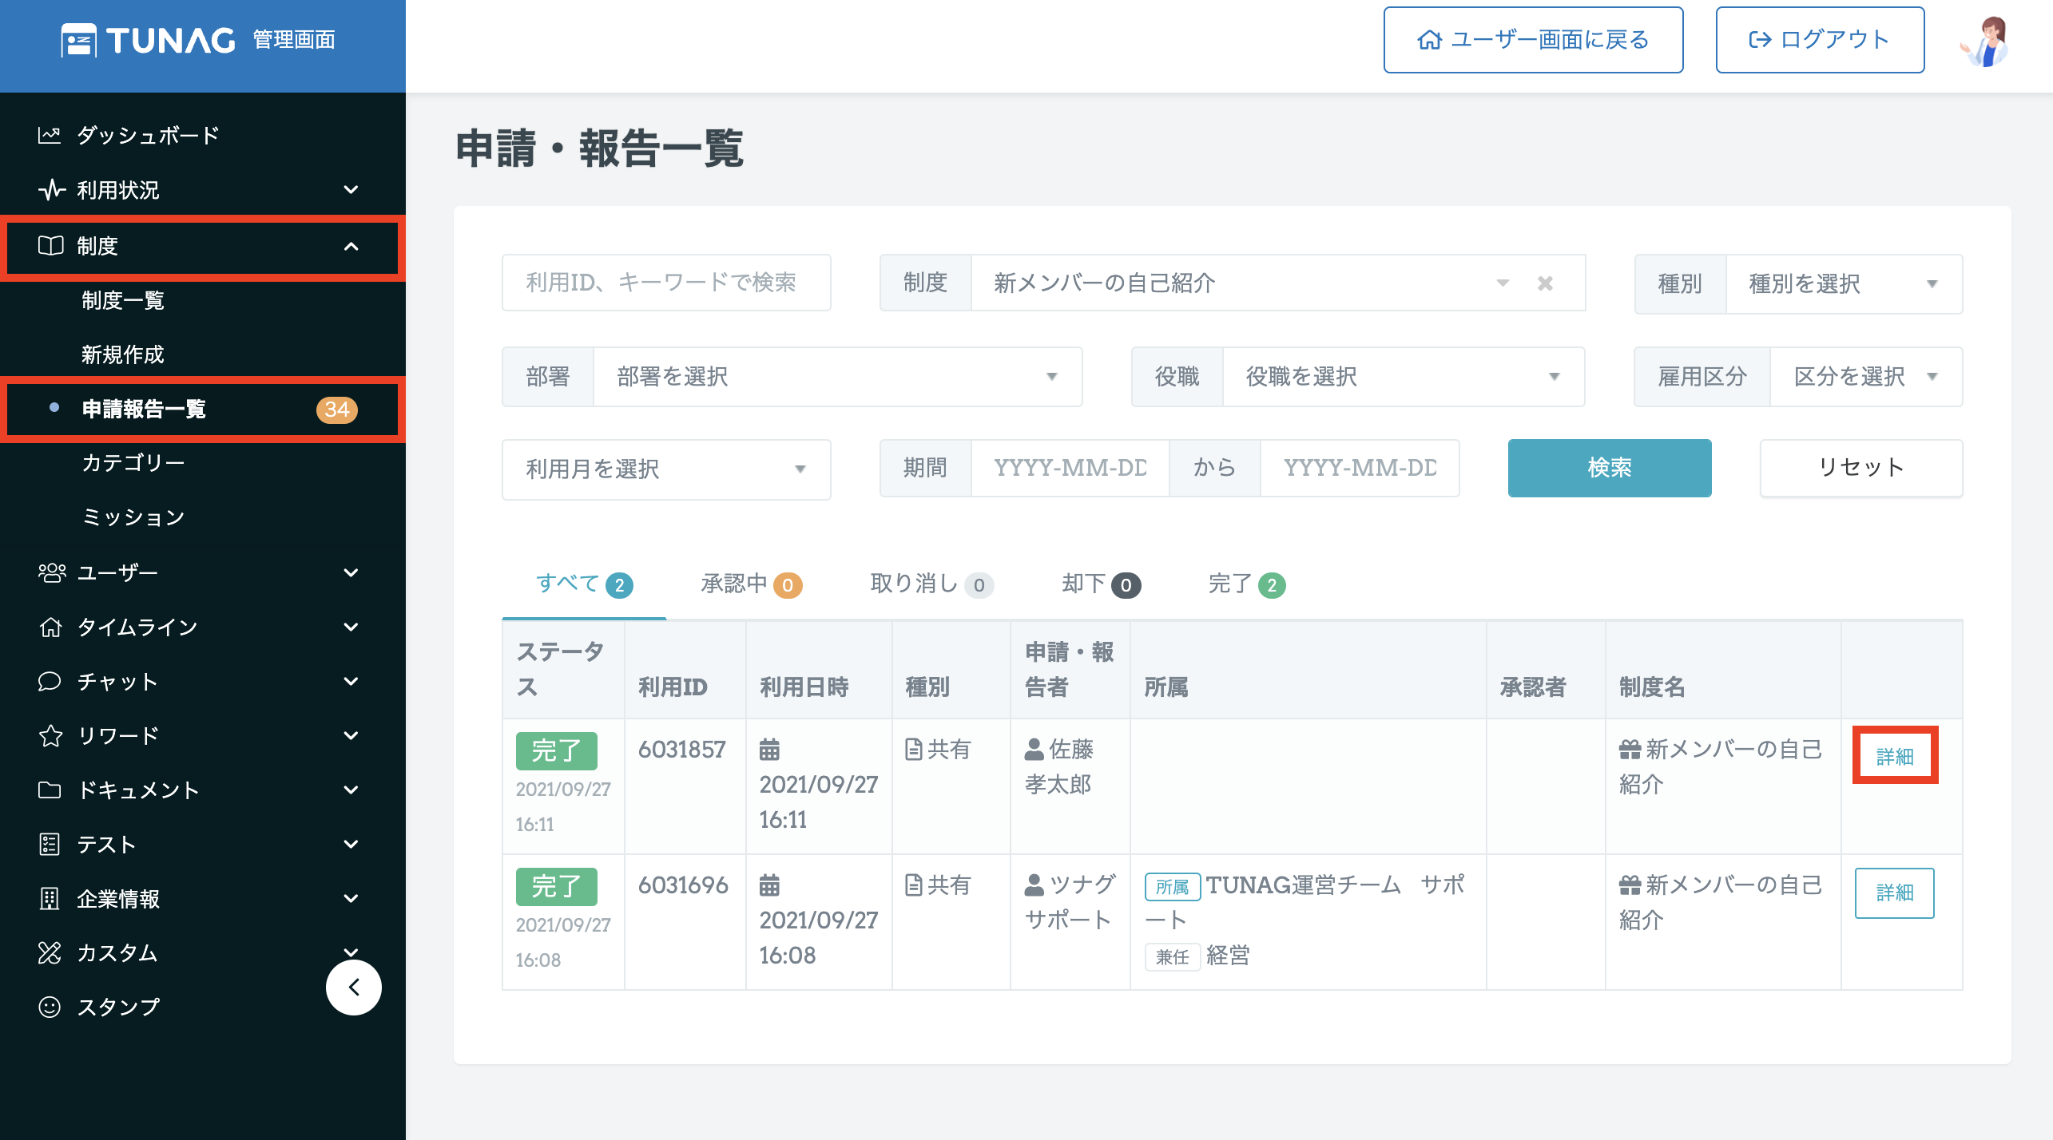Click the チャット speech bubble icon
Image resolution: width=2053 pixels, height=1140 pixels.
(50, 681)
